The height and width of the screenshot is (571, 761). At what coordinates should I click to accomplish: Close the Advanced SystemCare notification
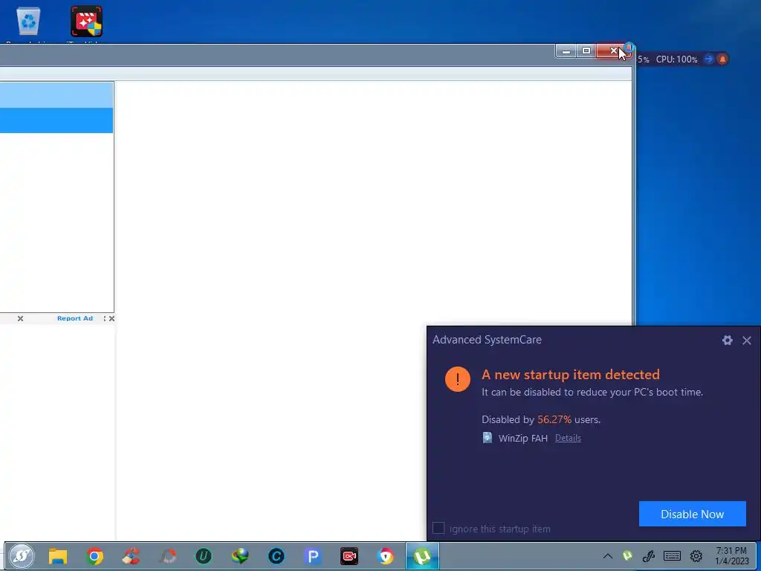(x=746, y=341)
